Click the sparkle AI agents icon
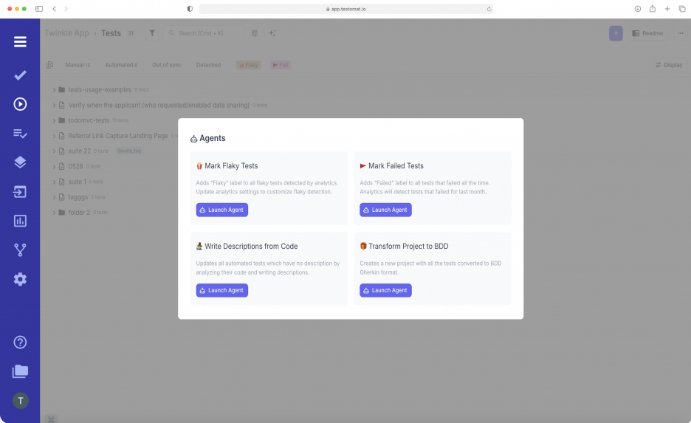Viewport: 691px width, 423px height. (272, 33)
